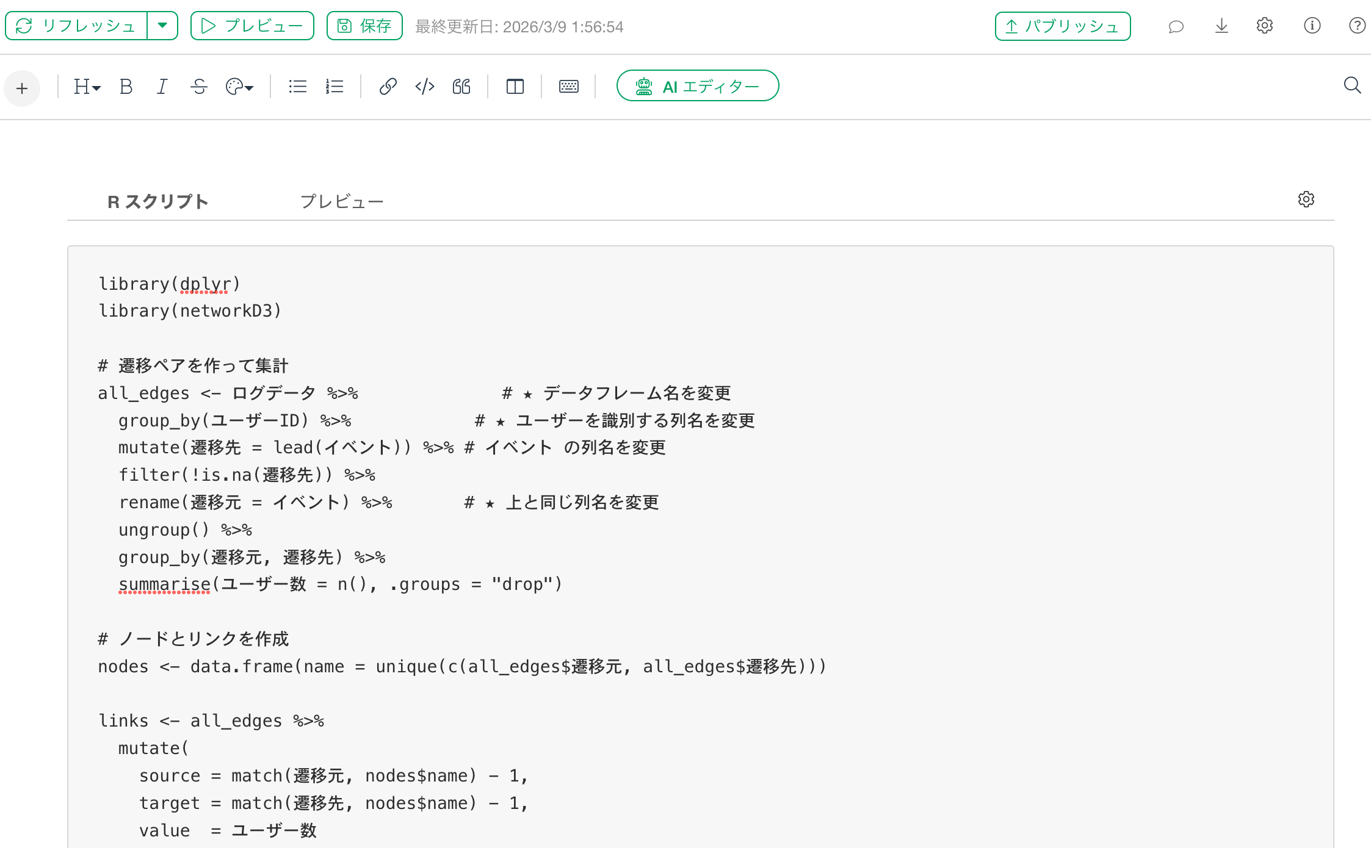Switch to the プレビュー tab
This screenshot has width=1371, height=848.
click(x=342, y=201)
